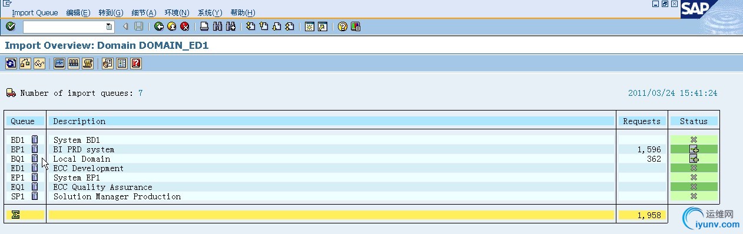Image resolution: width=743 pixels, height=234 pixels.
Task: Click the Find Next binoculars-plus icon
Action: (x=231, y=26)
